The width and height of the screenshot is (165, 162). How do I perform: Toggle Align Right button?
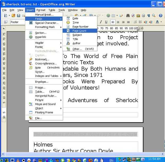(x=123, y=22)
